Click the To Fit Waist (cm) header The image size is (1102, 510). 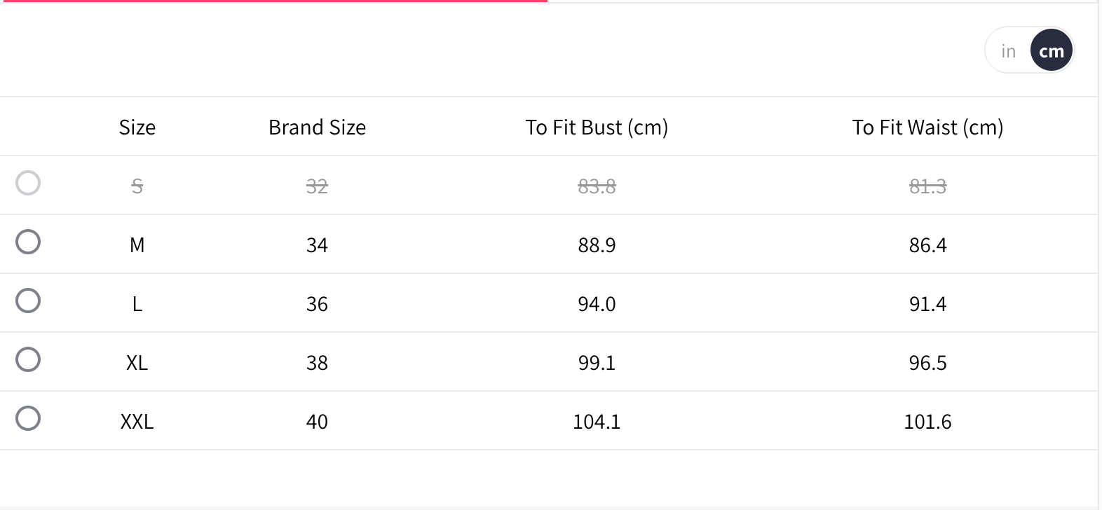927,127
